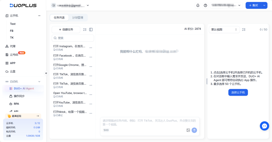Open more options for Facebook task
The image size is (272, 142).
[x=91, y=57]
